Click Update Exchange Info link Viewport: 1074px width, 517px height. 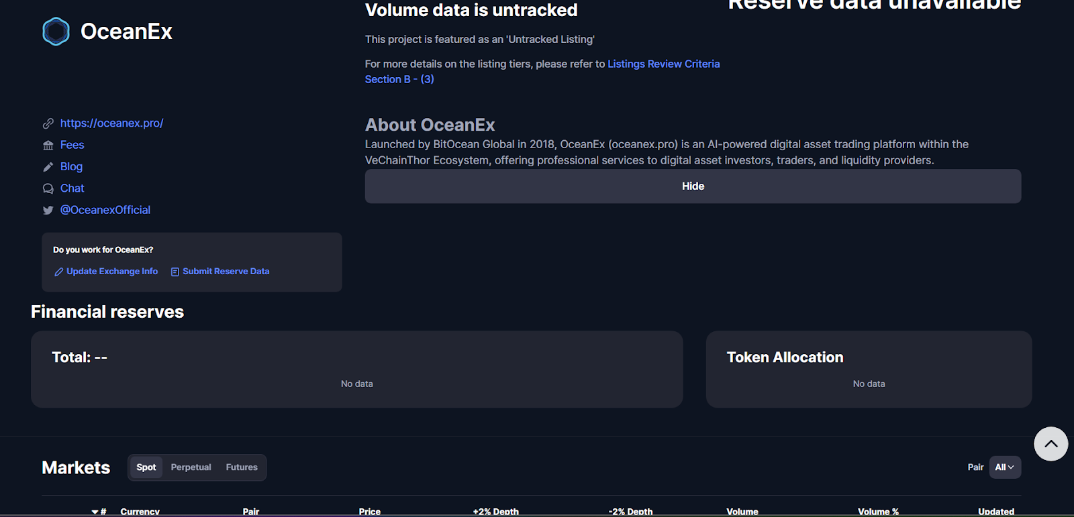click(112, 272)
